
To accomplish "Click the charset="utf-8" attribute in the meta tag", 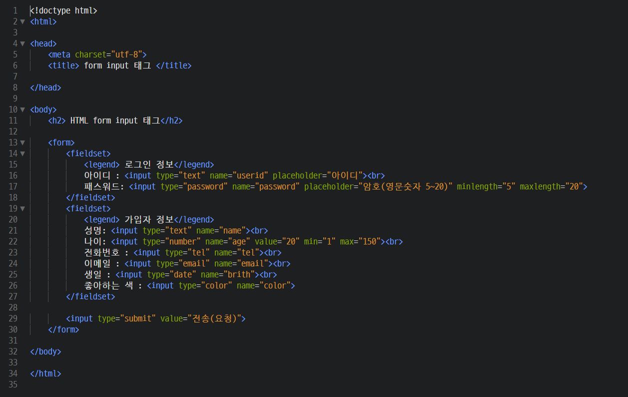I will (108, 54).
